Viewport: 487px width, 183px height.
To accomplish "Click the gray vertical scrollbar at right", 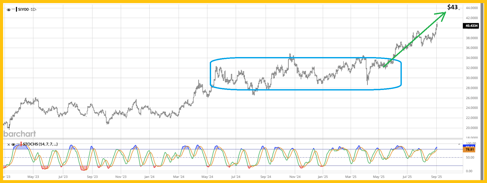I will pyautogui.click(x=482, y=90).
